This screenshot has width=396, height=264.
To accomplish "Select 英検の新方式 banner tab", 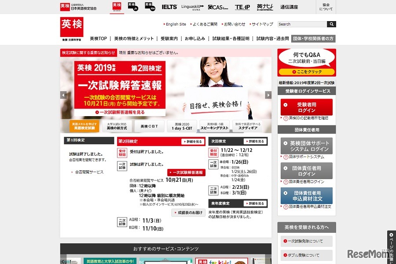I will pos(117,126).
